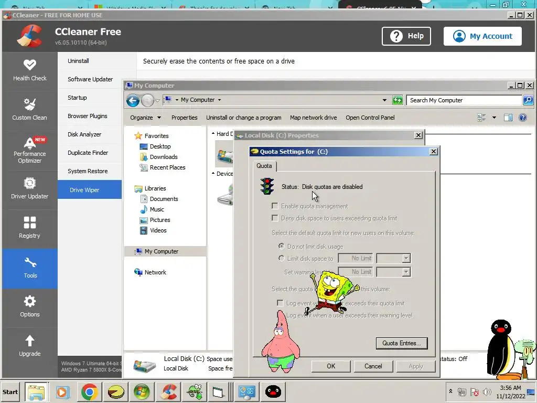This screenshot has width=537, height=403.
Task: Collapse the Hard Disk Drives group
Action: point(213,134)
